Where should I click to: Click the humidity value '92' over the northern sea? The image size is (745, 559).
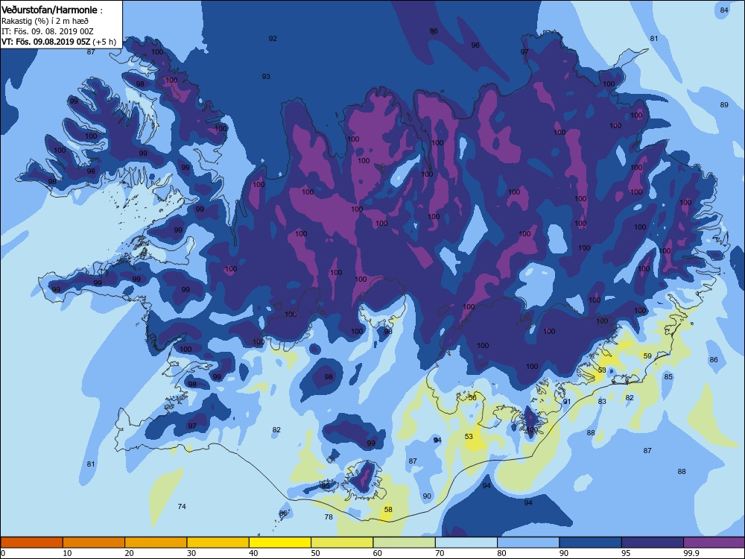[273, 39]
